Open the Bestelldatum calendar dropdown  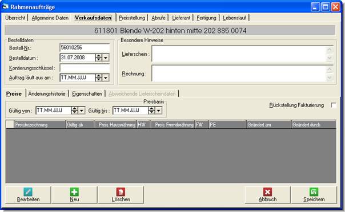pos(106,58)
